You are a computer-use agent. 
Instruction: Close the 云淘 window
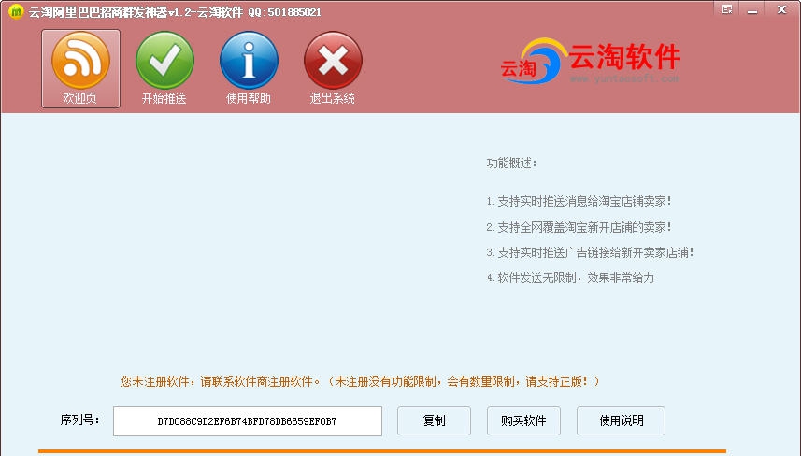(x=781, y=9)
